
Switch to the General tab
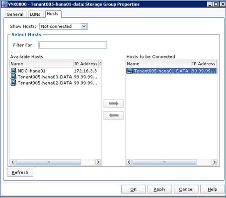point(15,14)
